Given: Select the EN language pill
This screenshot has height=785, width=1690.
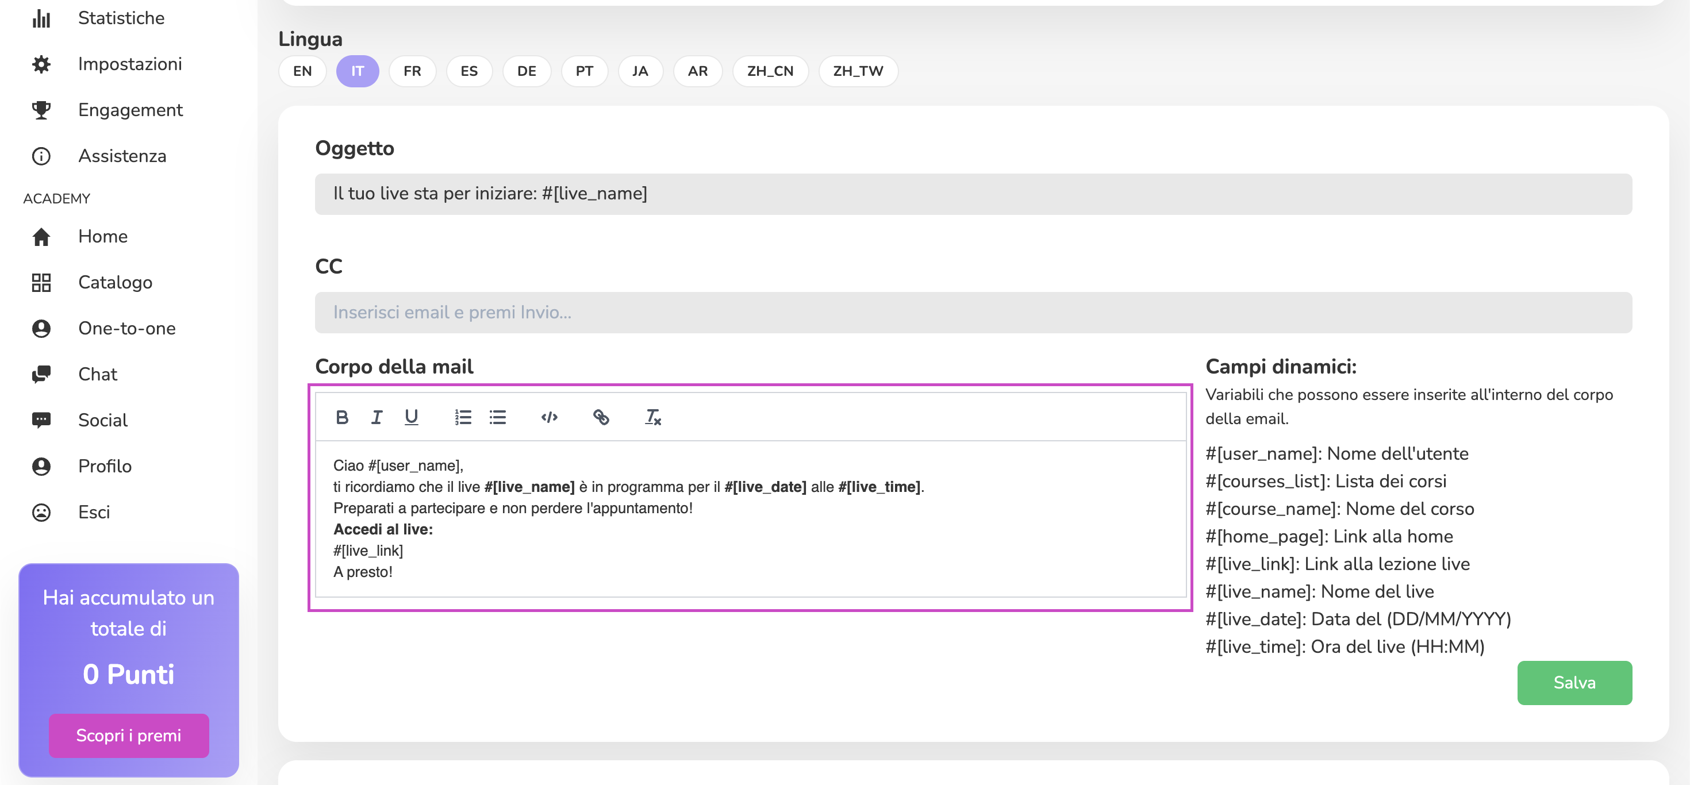Looking at the screenshot, I should tap(302, 71).
